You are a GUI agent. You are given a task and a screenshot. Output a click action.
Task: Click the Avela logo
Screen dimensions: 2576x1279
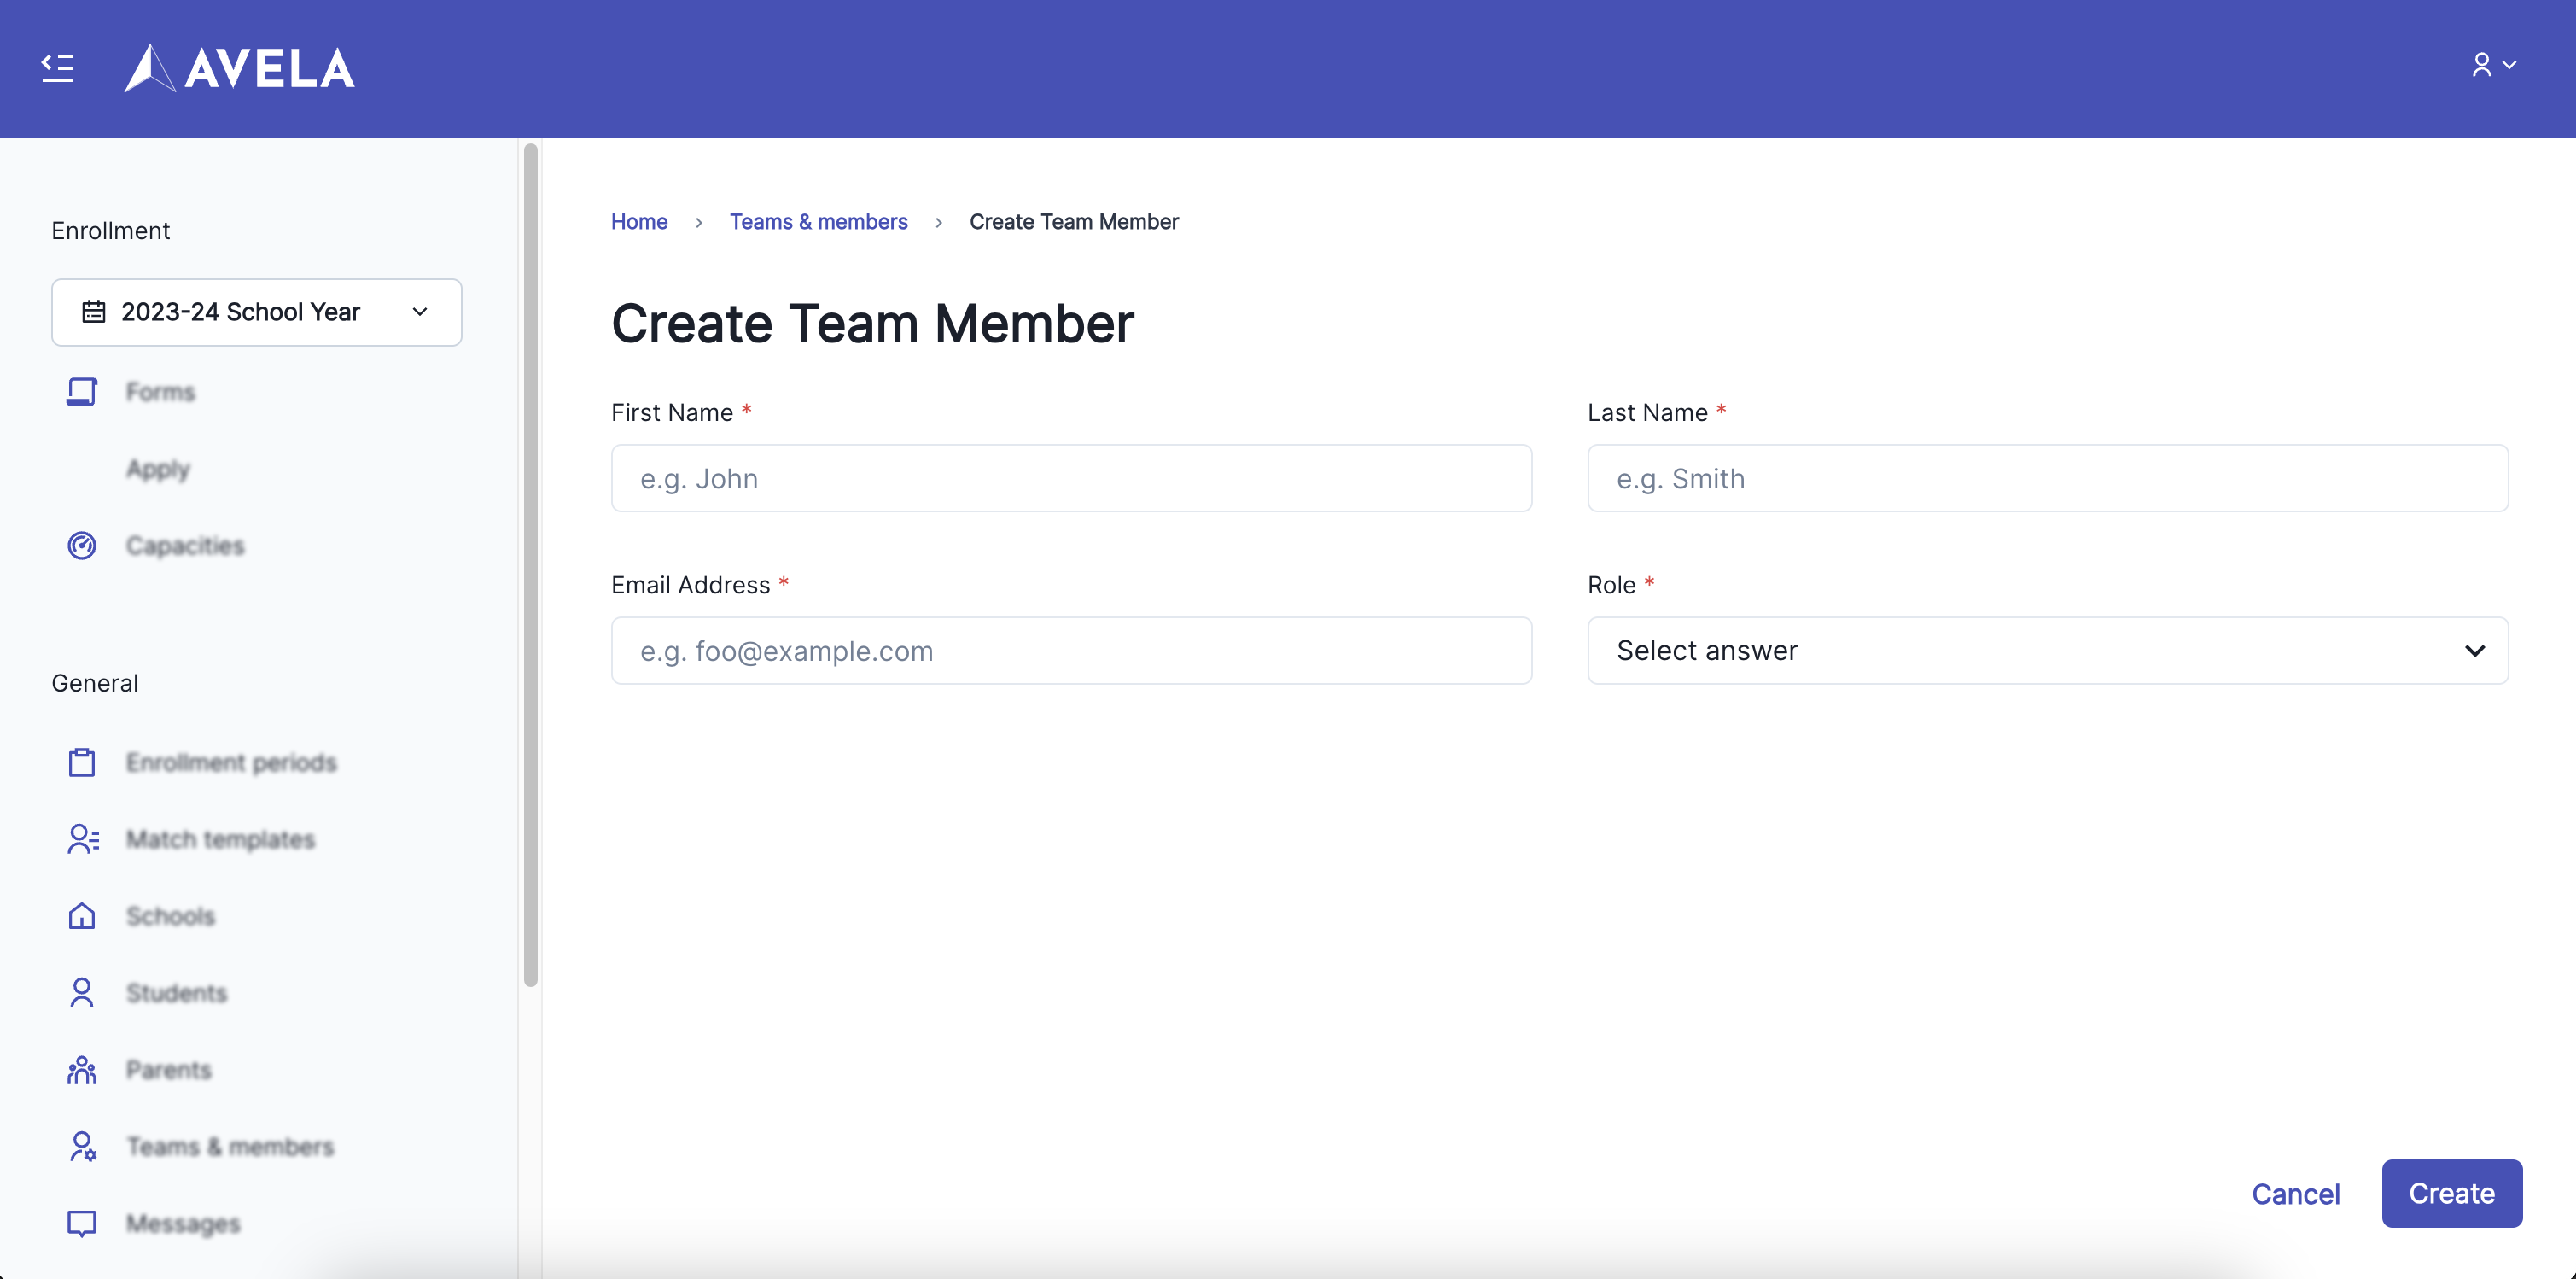pyautogui.click(x=239, y=68)
